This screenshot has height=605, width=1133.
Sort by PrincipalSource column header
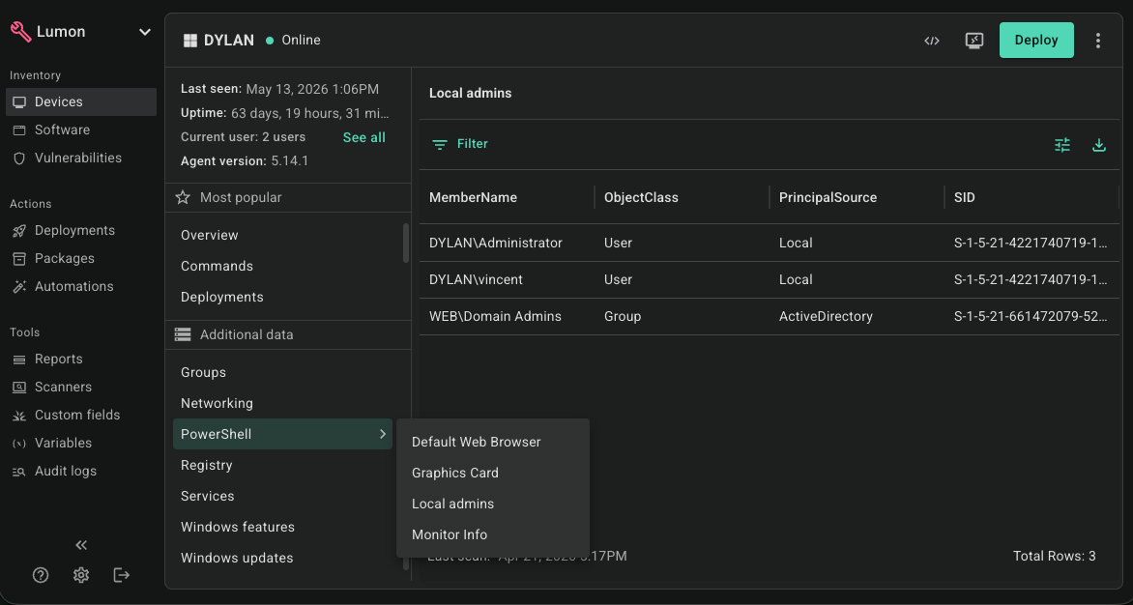(x=828, y=198)
